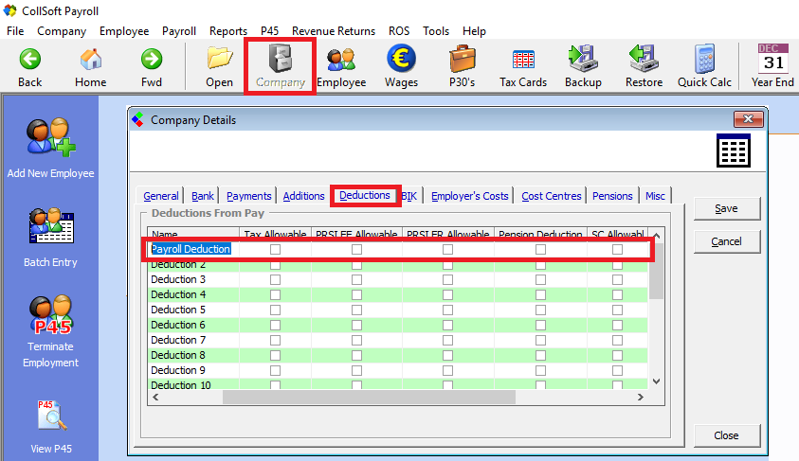Switch to the Pensions tab

612,196
